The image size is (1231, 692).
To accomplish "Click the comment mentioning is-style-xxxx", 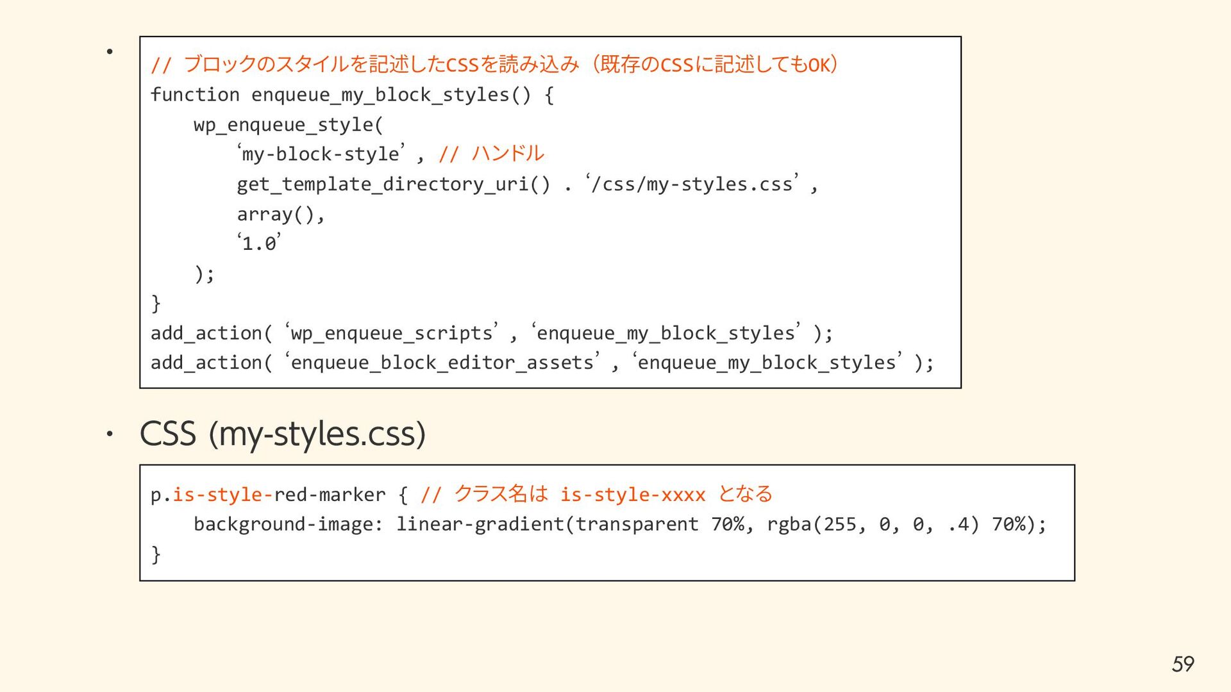I will tap(596, 495).
